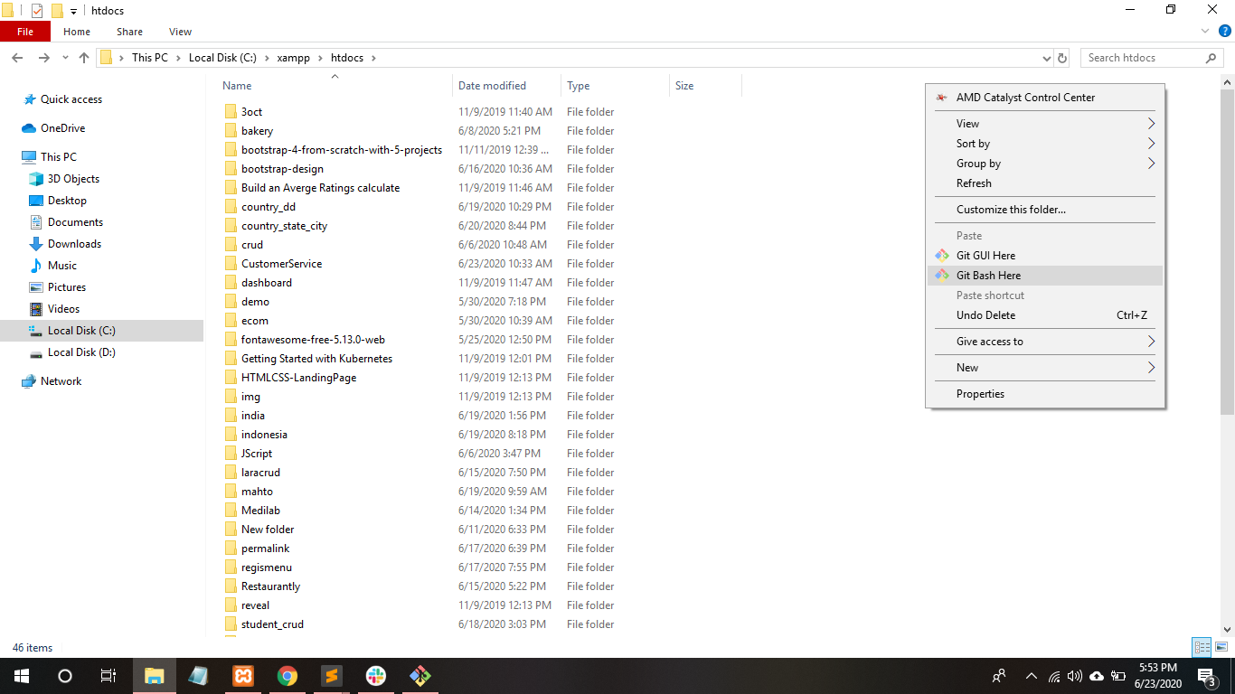Open address bar history dropdown
The width and height of the screenshot is (1235, 694).
pyautogui.click(x=1047, y=58)
